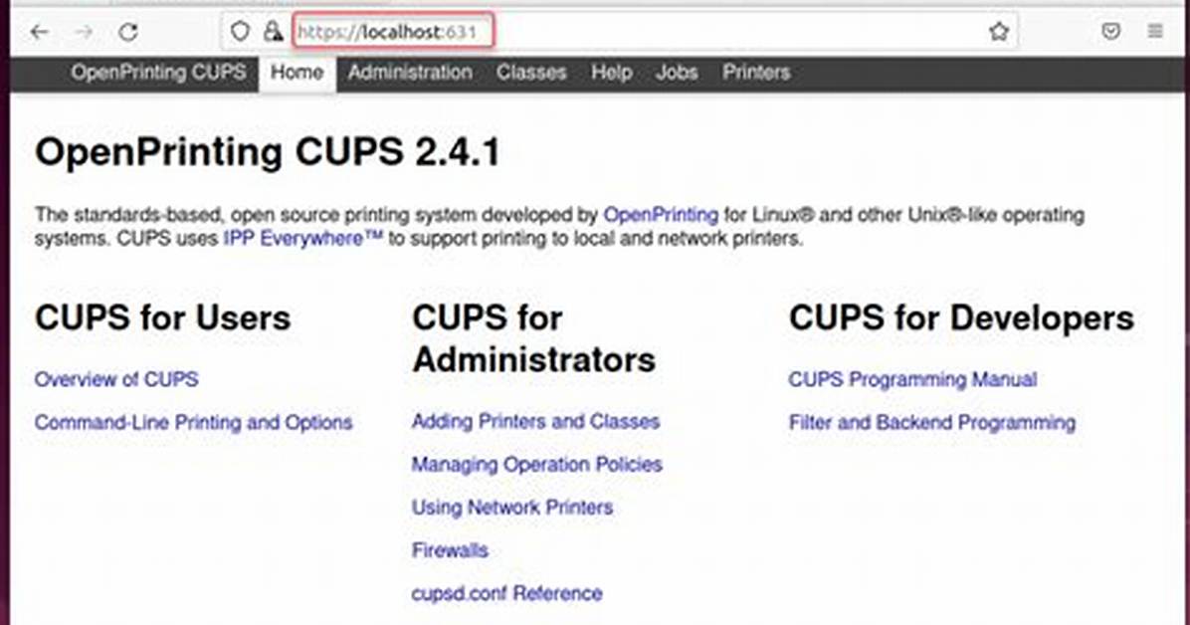Click the OpenPrinting CUPS 2.4.1 heading

267,152
